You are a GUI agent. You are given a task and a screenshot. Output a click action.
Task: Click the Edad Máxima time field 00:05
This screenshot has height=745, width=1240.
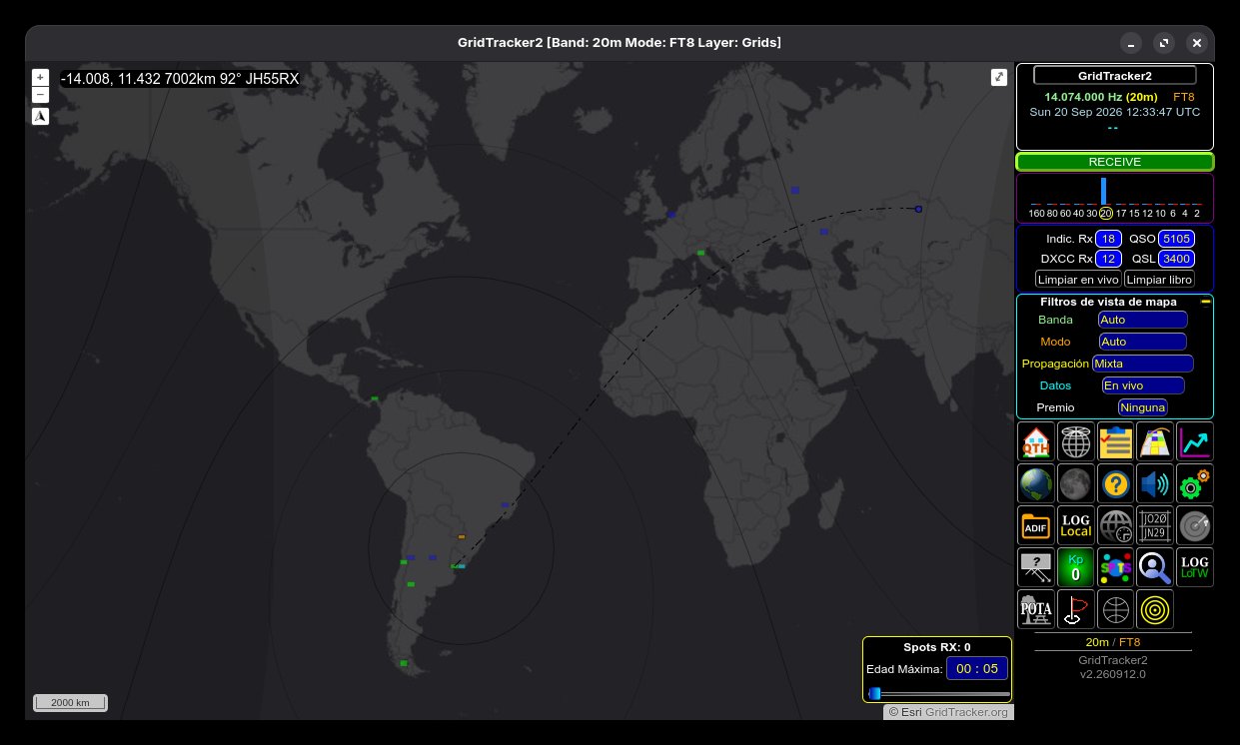[x=977, y=669]
